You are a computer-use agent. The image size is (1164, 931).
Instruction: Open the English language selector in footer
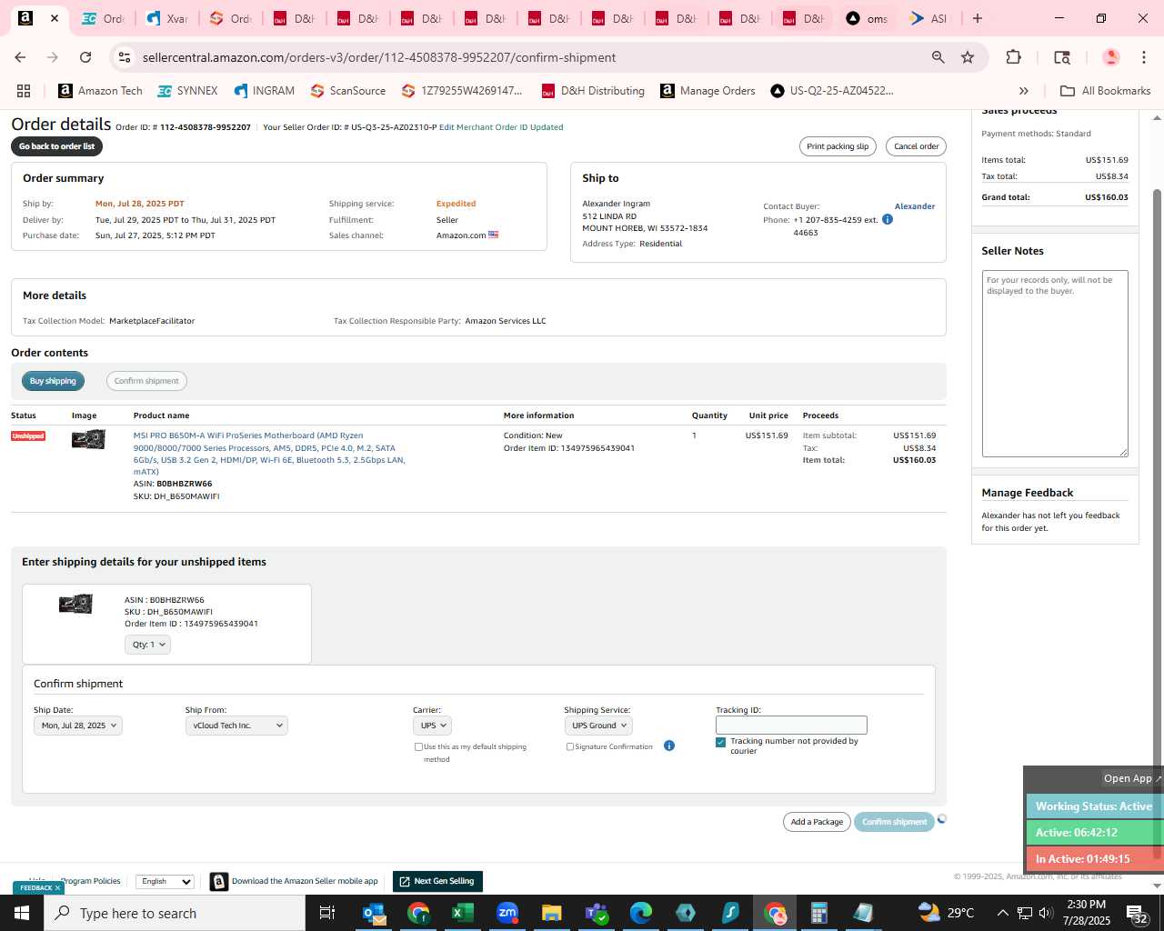(165, 881)
